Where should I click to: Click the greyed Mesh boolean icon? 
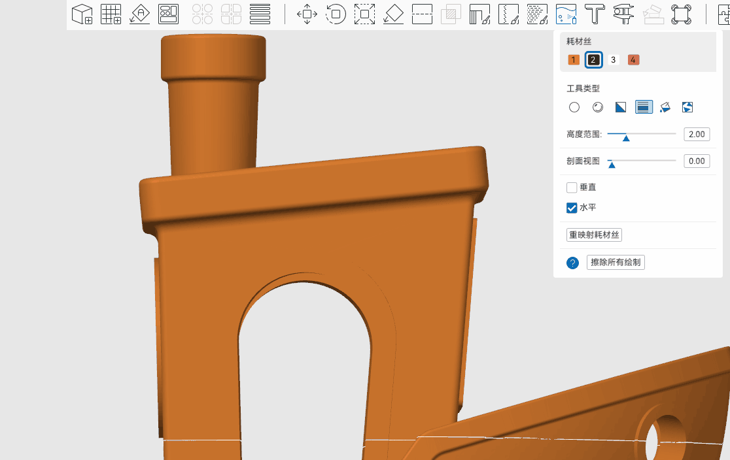coord(451,14)
